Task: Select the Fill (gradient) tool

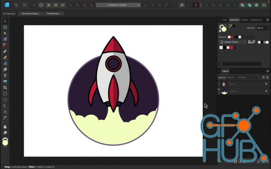Action: coord(5,70)
